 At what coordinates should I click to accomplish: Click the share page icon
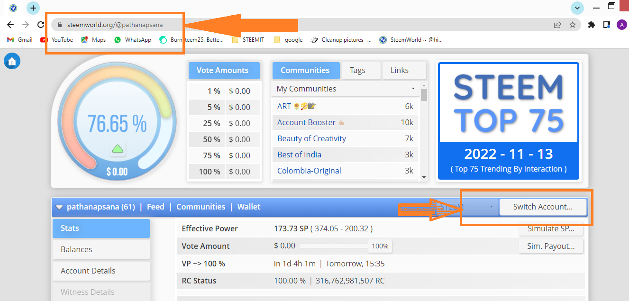[557, 25]
